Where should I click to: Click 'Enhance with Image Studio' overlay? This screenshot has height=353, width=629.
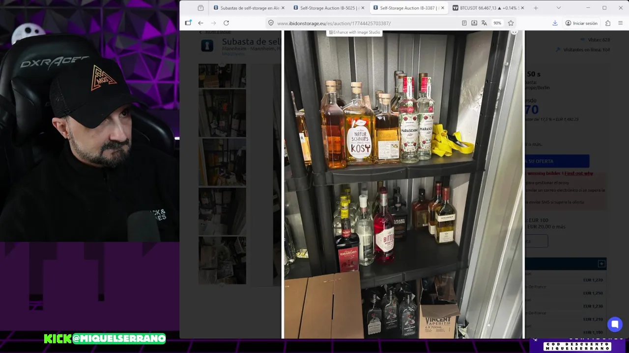[354, 32]
